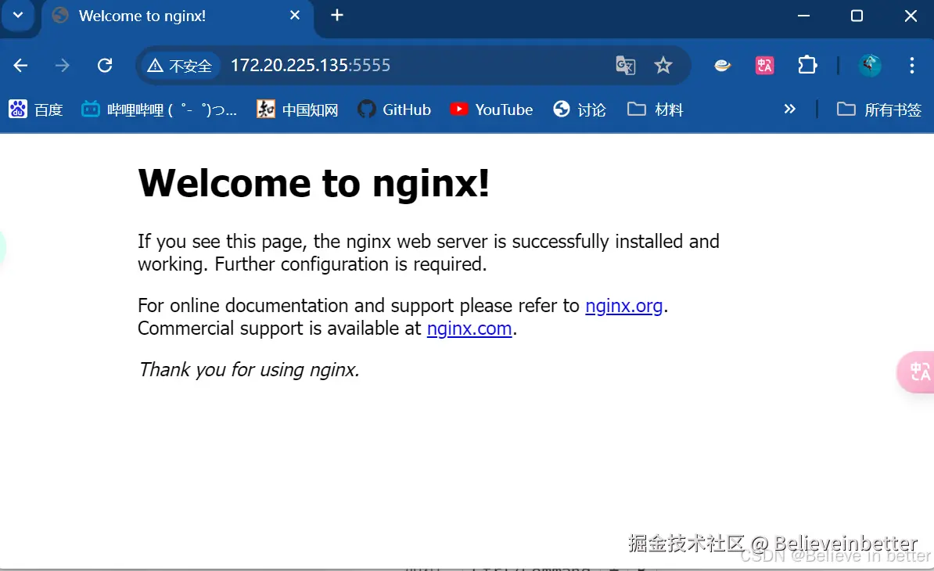This screenshot has width=934, height=571.
Task: Expand the bookmarks overflow chevron
Action: click(790, 109)
